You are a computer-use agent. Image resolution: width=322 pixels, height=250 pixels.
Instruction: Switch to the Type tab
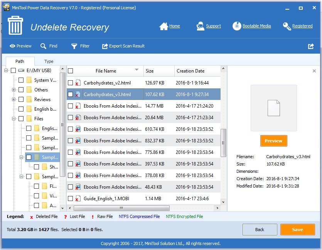point(49,61)
